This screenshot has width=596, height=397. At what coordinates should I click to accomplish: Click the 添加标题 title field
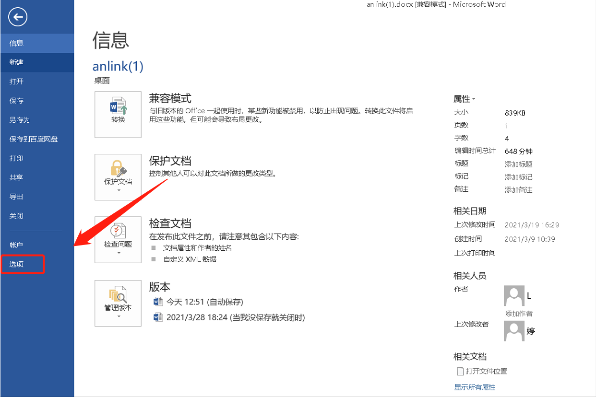coord(519,164)
